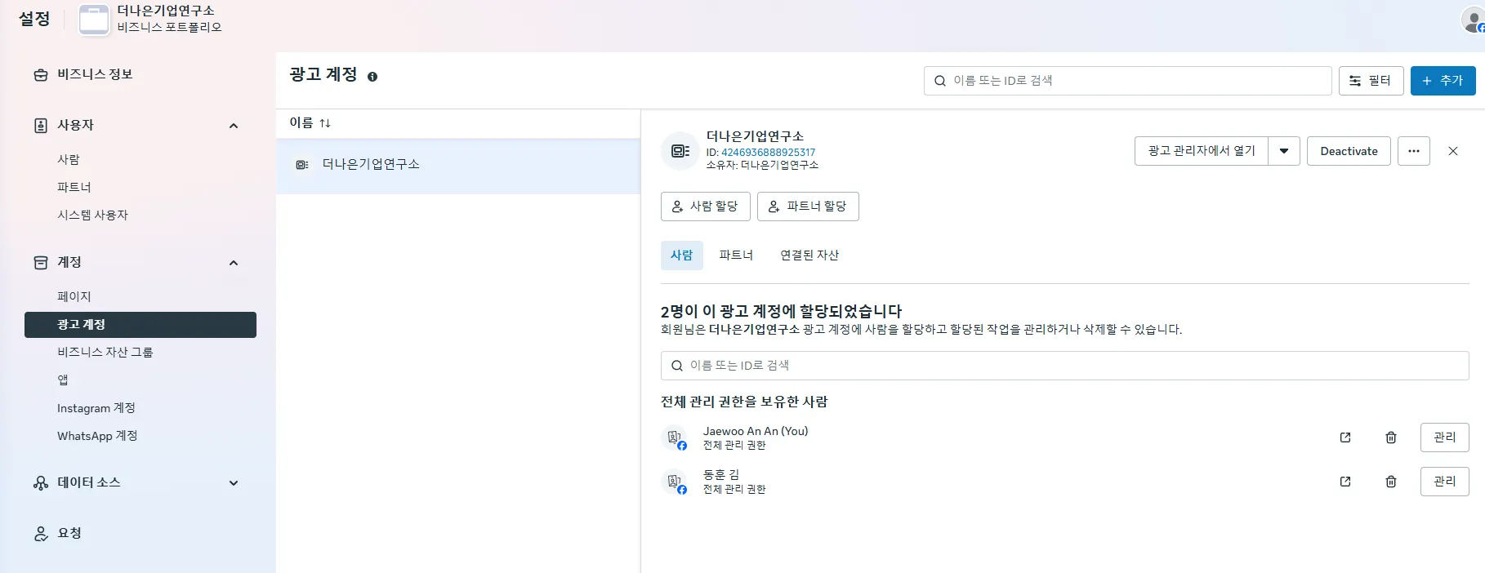Viewport: 1485px width, 573px height.
Task: Click Jaewoo An An's user avatar
Action: (675, 438)
